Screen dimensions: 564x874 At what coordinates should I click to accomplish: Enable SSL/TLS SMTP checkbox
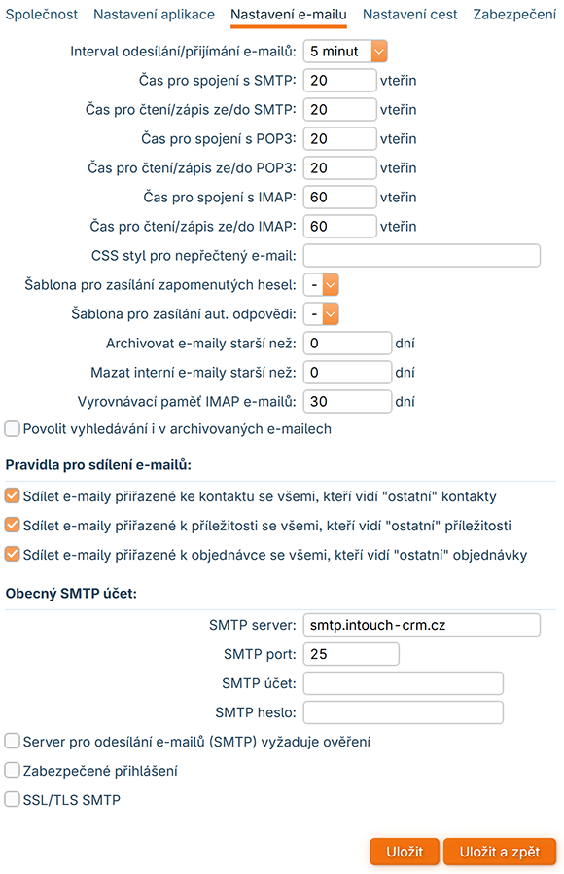13,800
